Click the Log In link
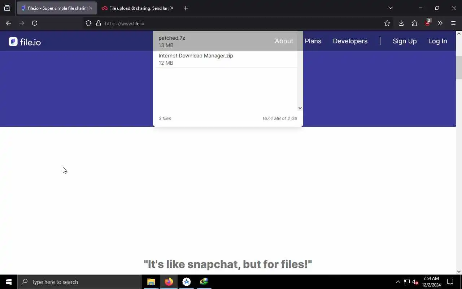Viewport: 462px width, 289px height. tap(437, 41)
